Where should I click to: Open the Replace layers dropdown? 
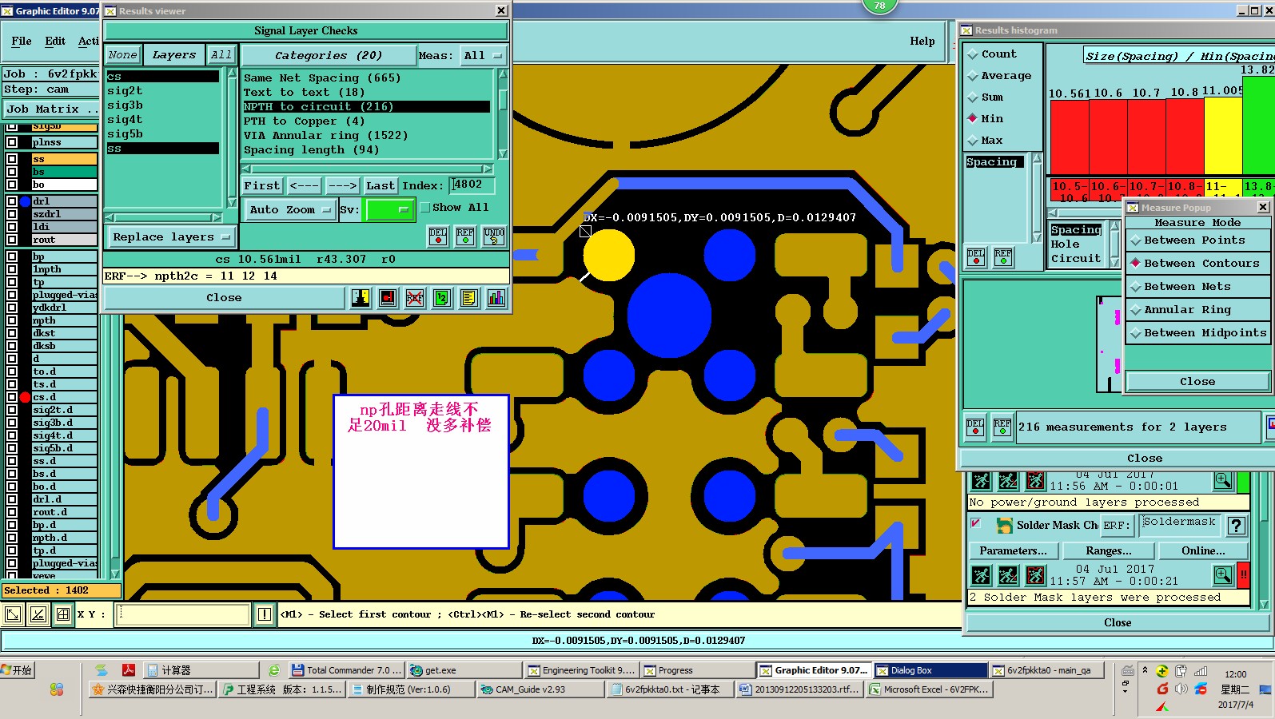pos(171,237)
